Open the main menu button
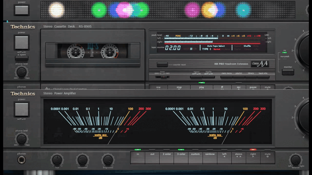 pos(226,77)
